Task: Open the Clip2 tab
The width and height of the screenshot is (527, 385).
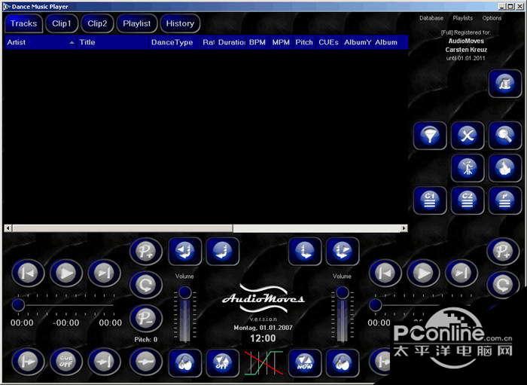Action: tap(97, 23)
